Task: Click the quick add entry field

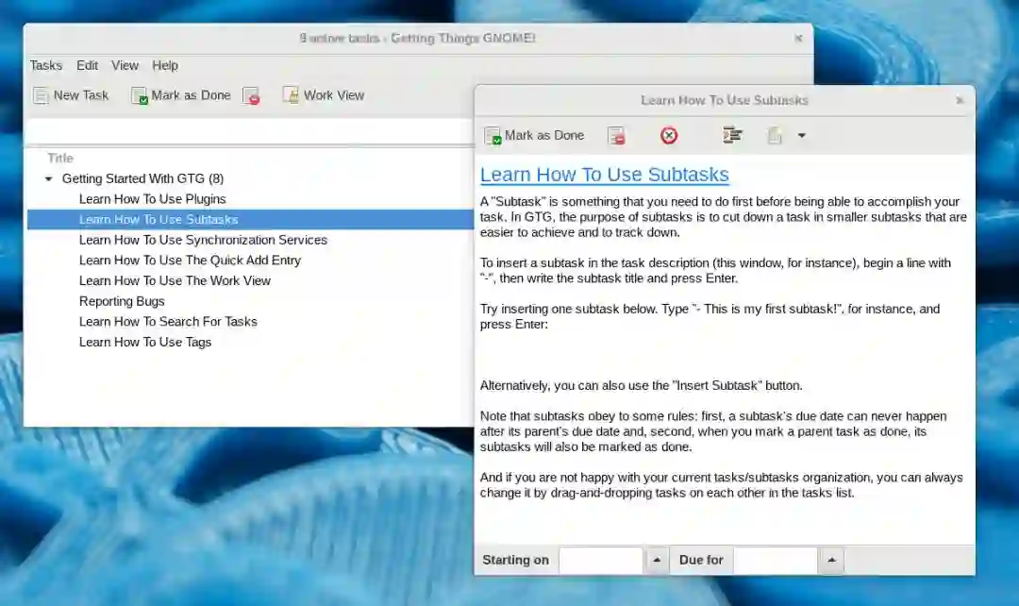Action: coord(250,132)
